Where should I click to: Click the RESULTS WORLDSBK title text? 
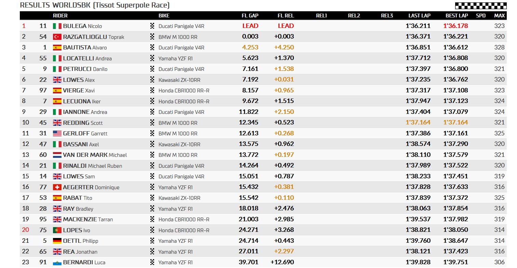[x=95, y=5]
